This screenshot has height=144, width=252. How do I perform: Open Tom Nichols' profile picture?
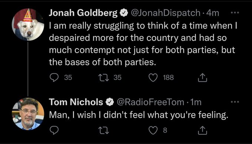click(28, 114)
